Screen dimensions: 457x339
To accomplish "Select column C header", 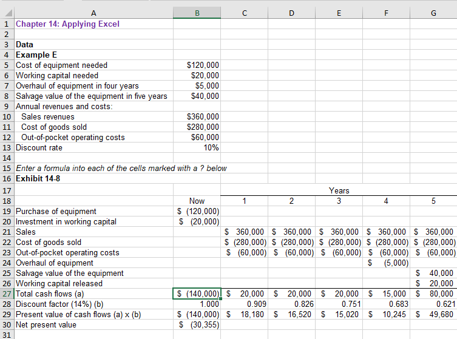I will [x=244, y=13].
